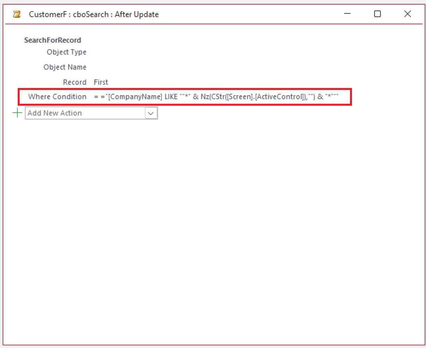Click the Object Type label
The height and width of the screenshot is (348, 426).
click(x=66, y=52)
